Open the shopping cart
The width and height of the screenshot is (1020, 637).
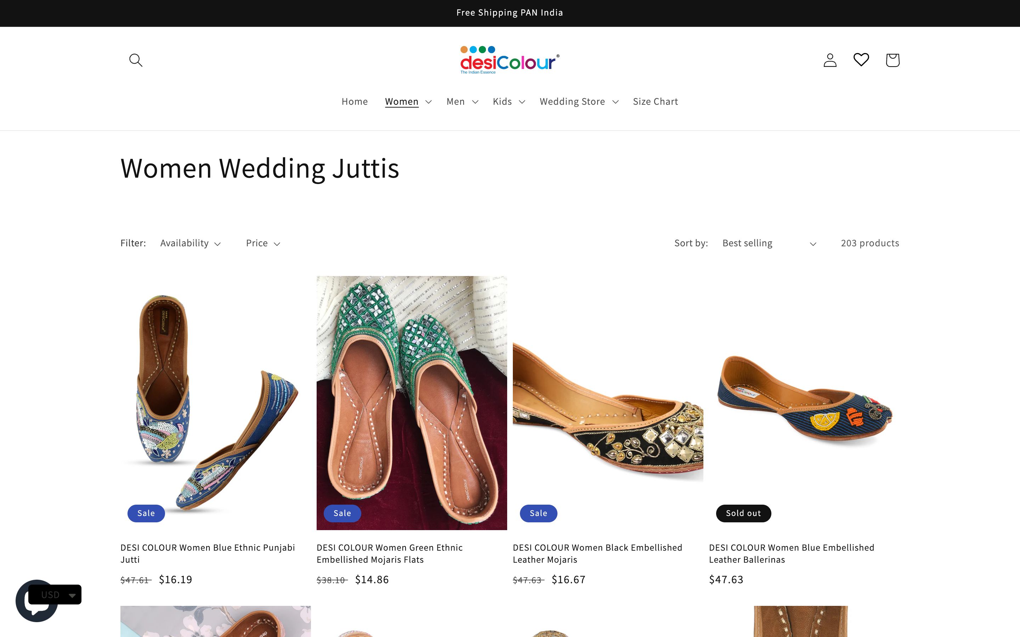point(892,60)
